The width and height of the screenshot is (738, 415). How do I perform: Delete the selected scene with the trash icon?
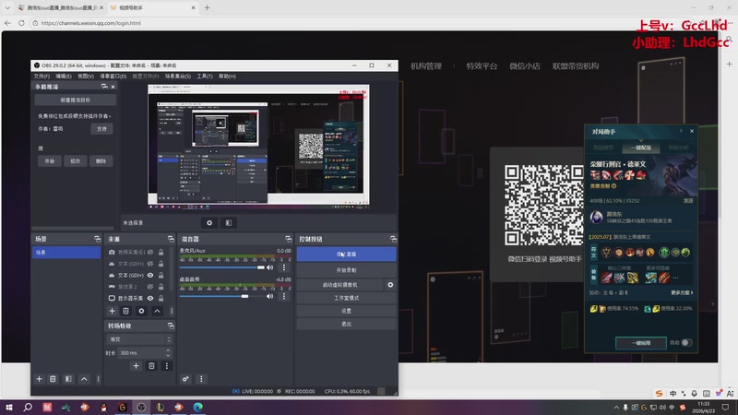[53, 379]
